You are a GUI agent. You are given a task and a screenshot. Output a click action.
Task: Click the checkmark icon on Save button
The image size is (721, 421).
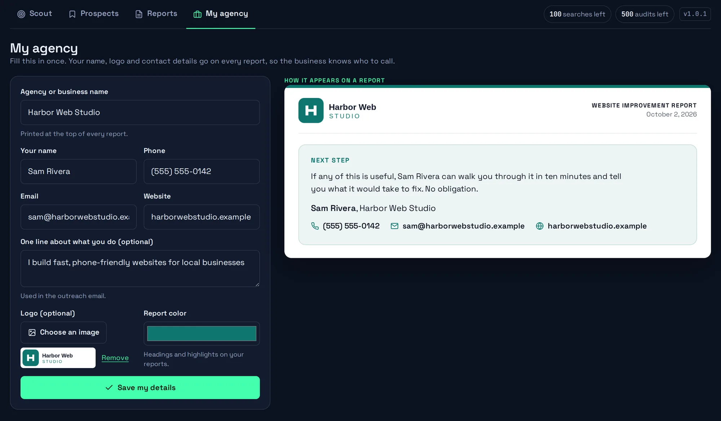(109, 388)
